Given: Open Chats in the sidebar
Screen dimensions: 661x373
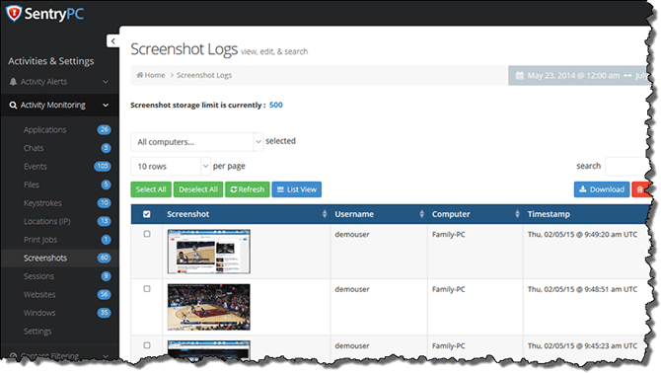Looking at the screenshot, I should pyautogui.click(x=34, y=148).
